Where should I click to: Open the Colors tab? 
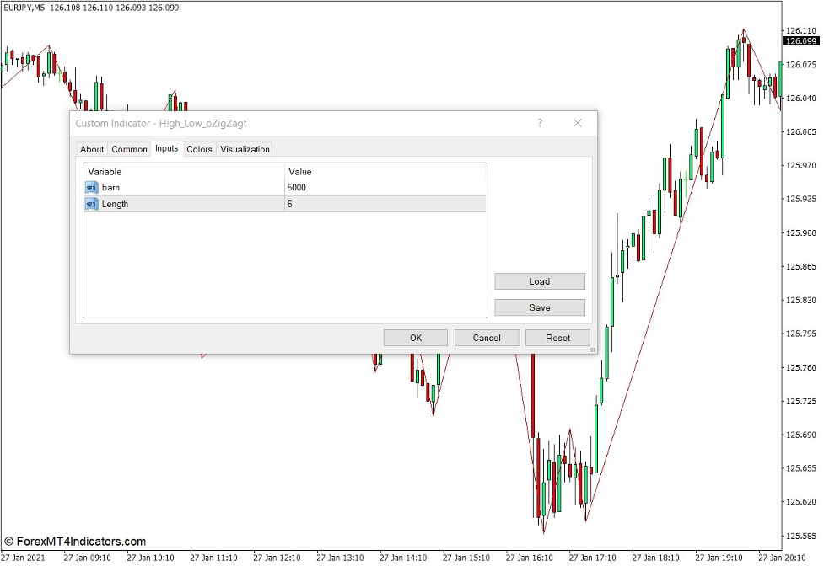[199, 149]
